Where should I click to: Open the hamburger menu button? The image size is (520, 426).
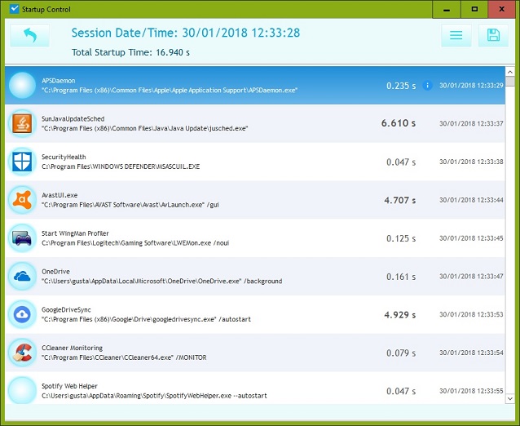click(456, 35)
